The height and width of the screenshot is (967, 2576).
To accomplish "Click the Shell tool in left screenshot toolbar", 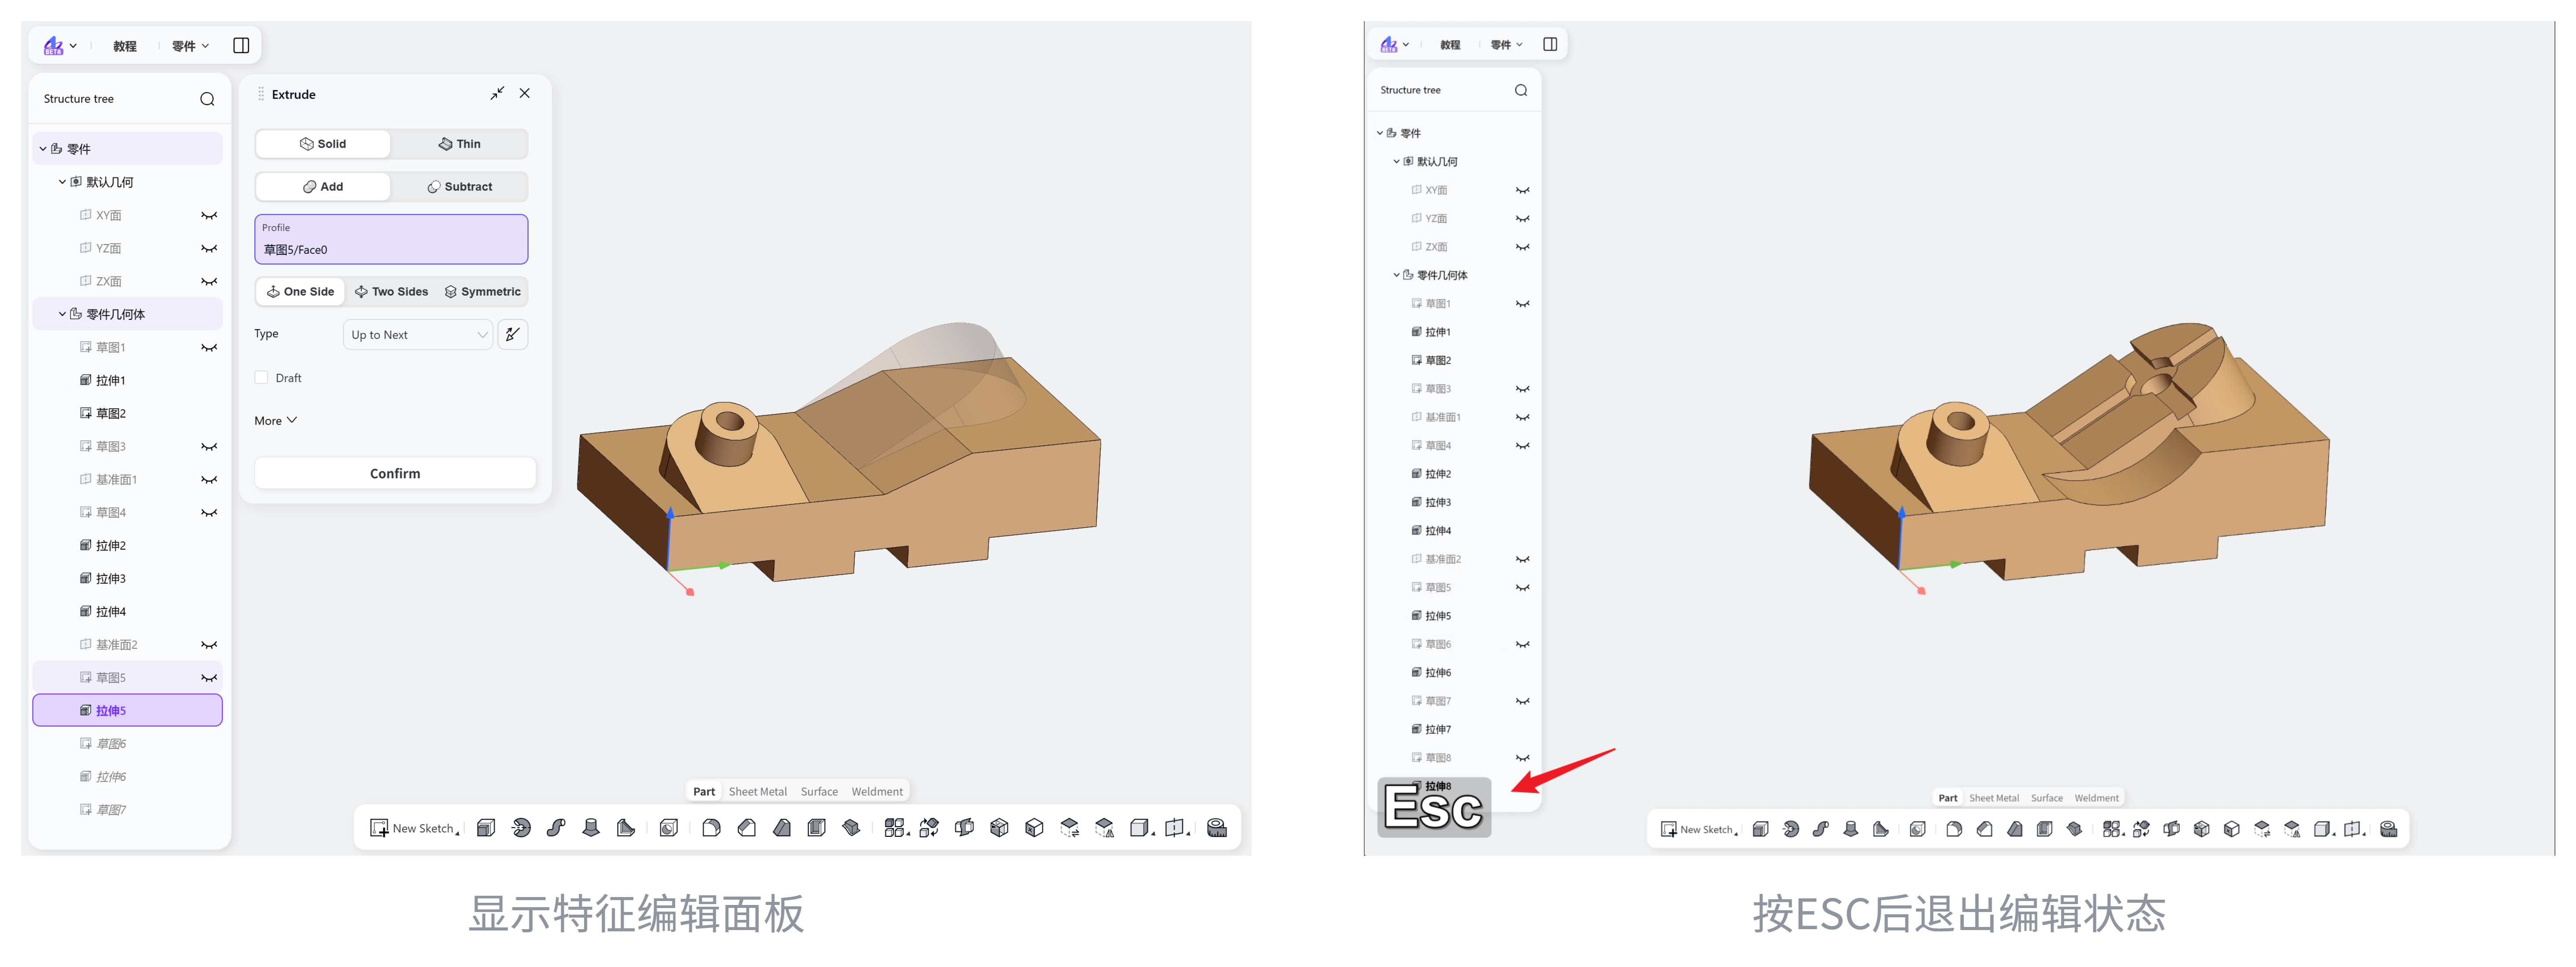I will point(817,828).
